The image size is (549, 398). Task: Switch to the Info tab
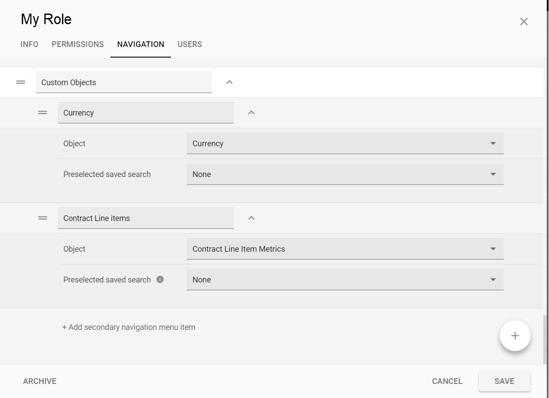29,44
